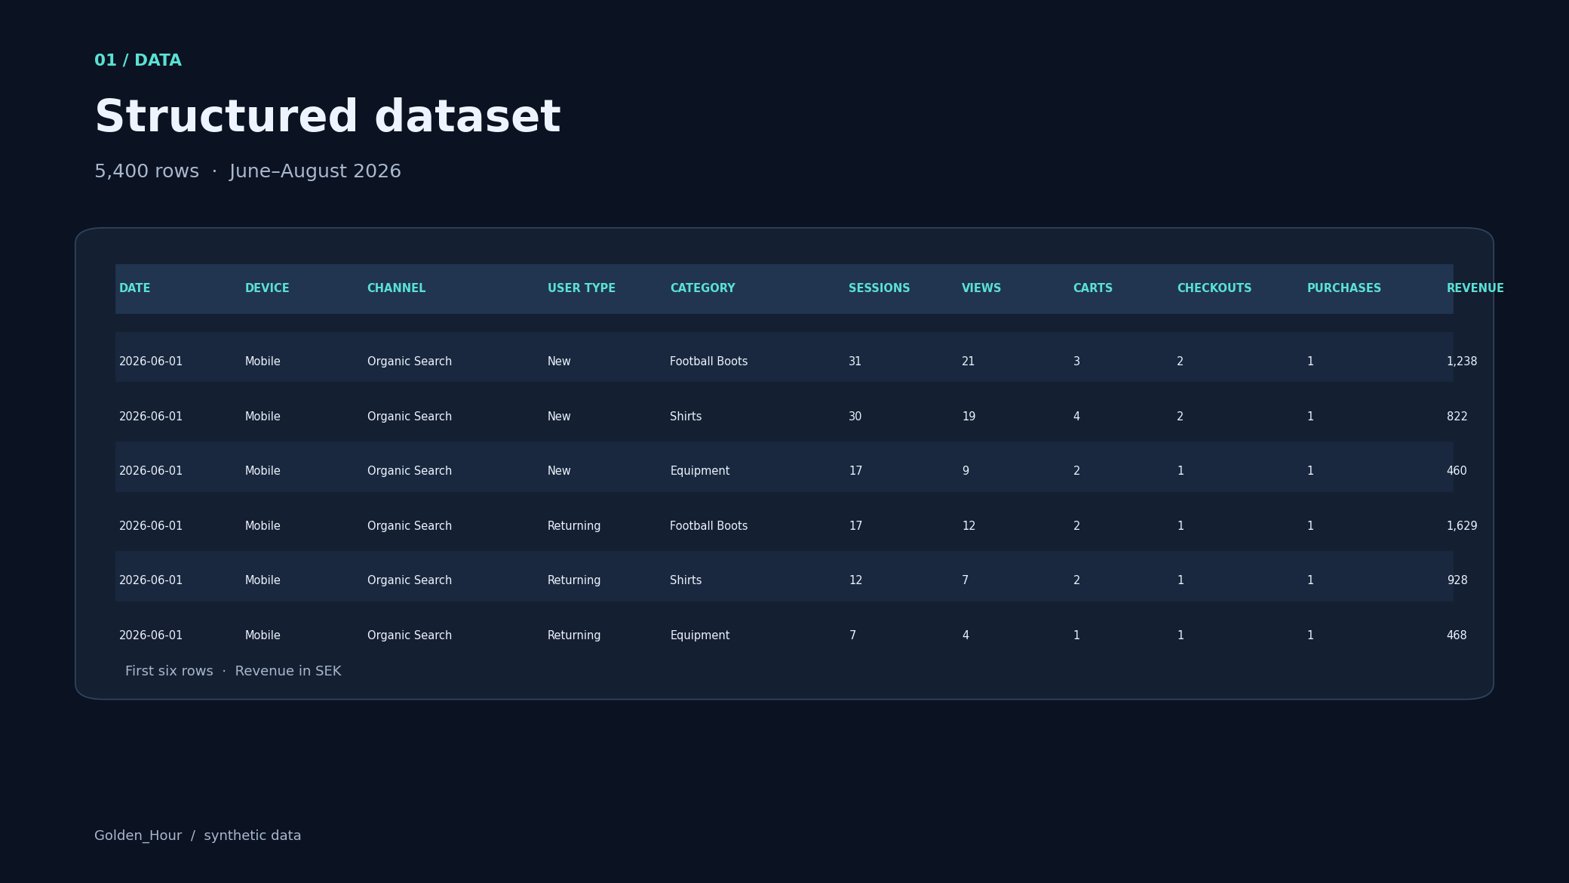This screenshot has height=883, width=1569.
Task: Click the REVENUE column header
Action: [1475, 288]
